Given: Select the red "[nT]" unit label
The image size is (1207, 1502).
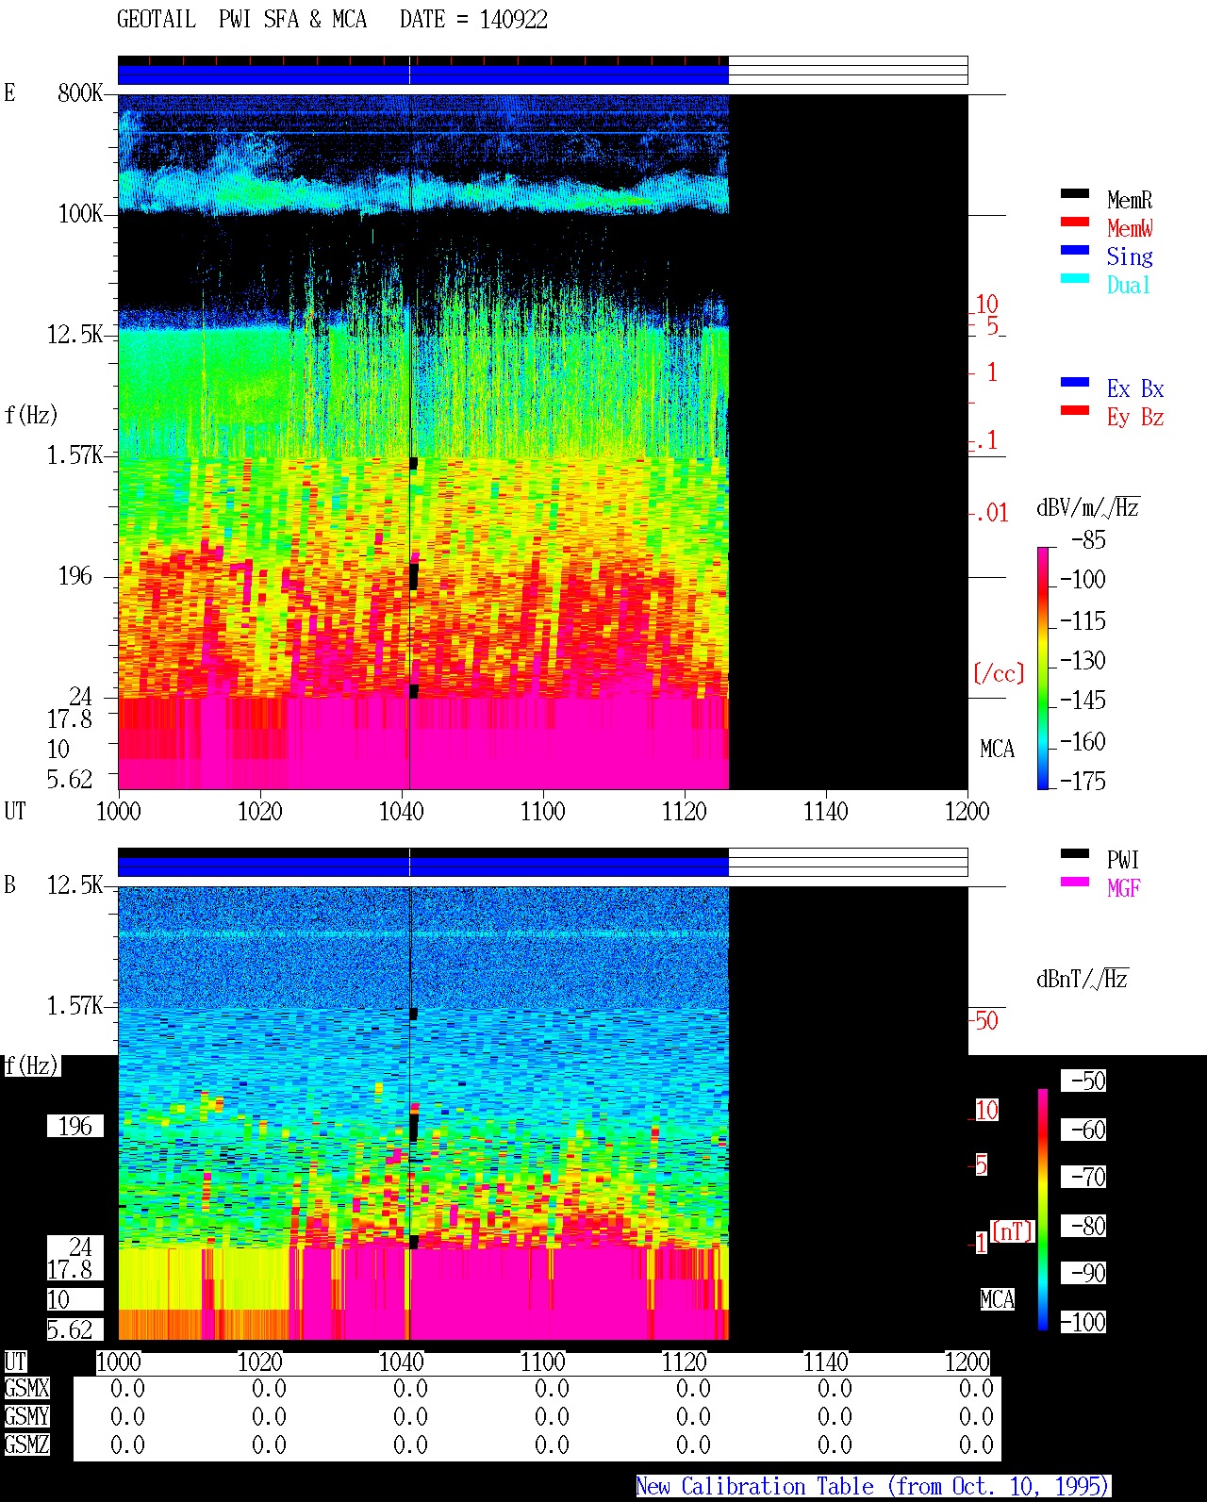Looking at the screenshot, I should [x=1013, y=1231].
